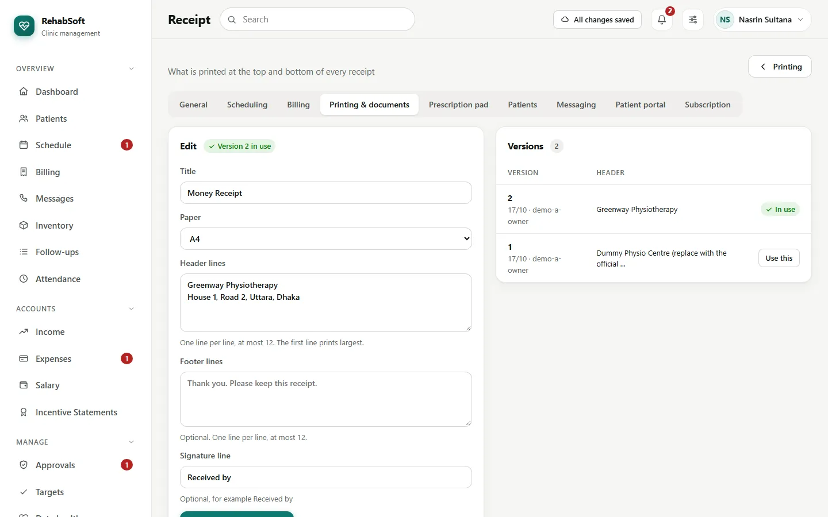Click the NS user avatar

click(725, 20)
